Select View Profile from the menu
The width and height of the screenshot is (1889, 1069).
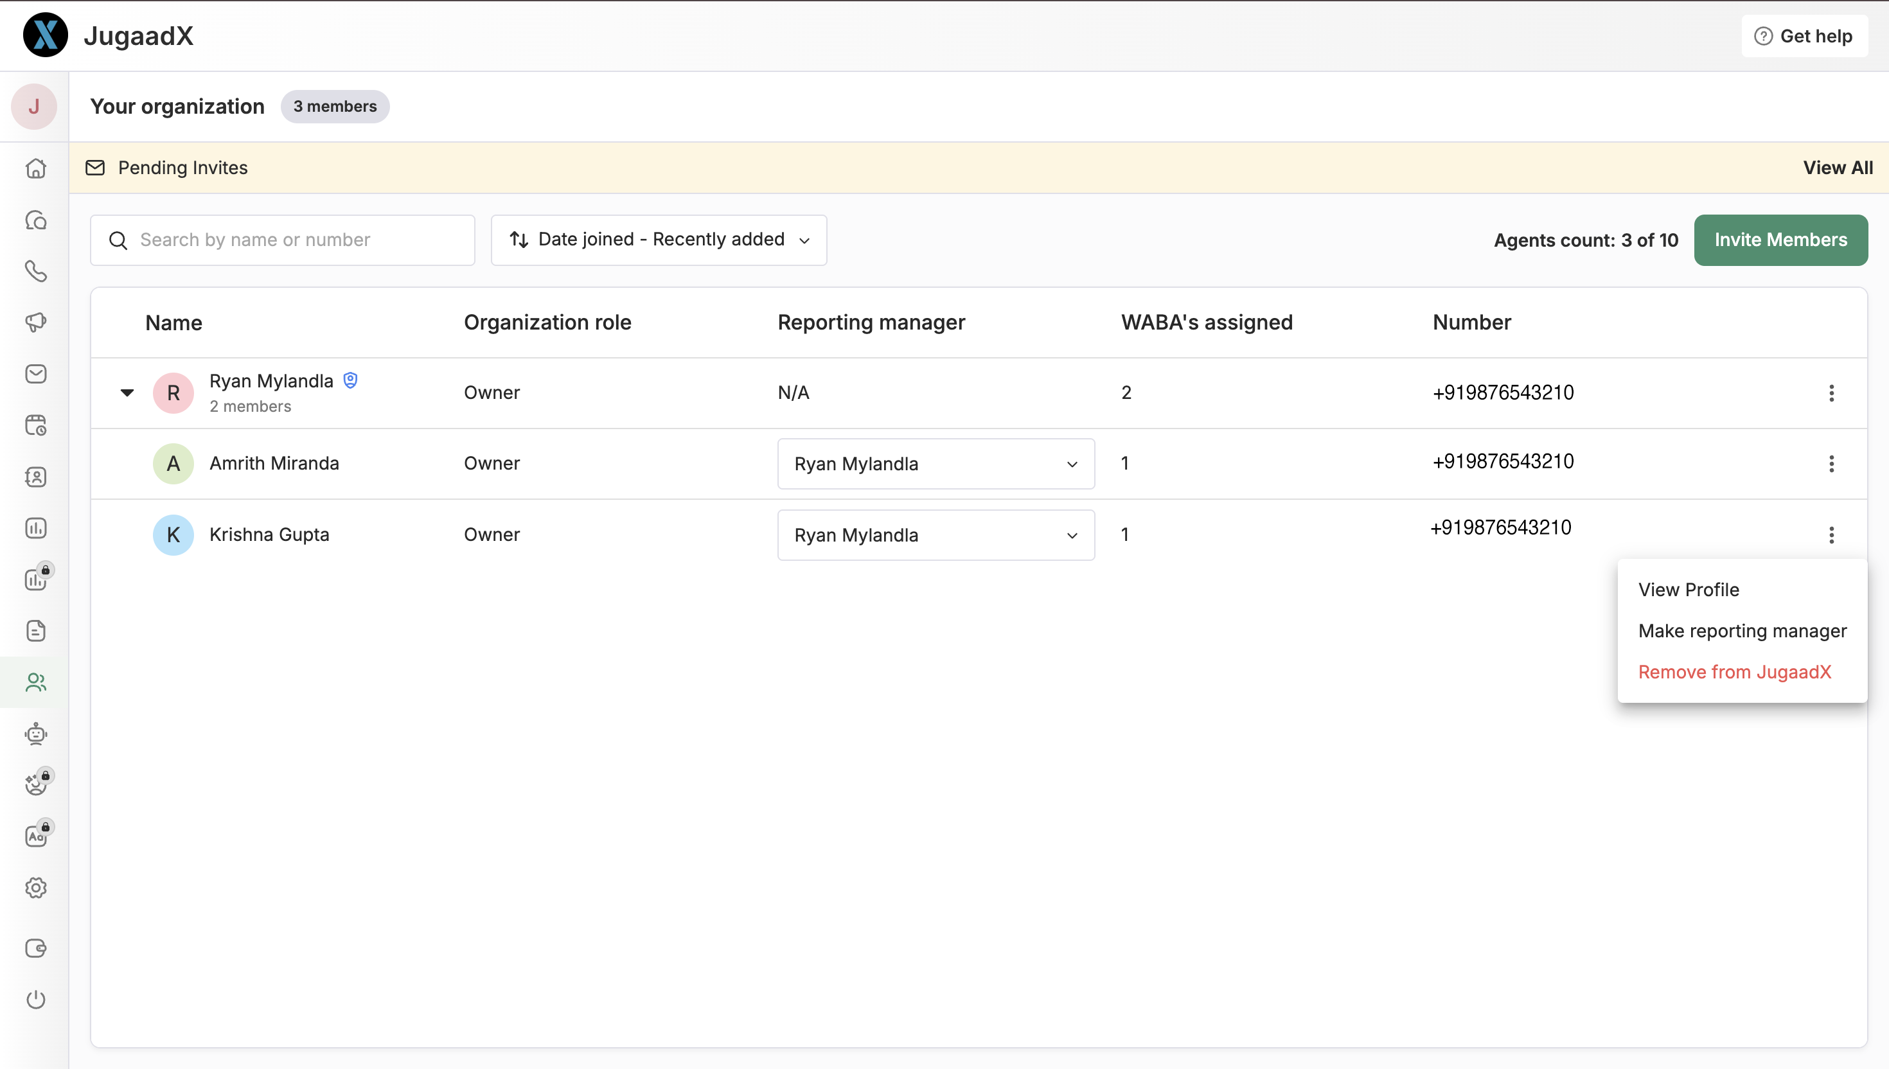1688,590
